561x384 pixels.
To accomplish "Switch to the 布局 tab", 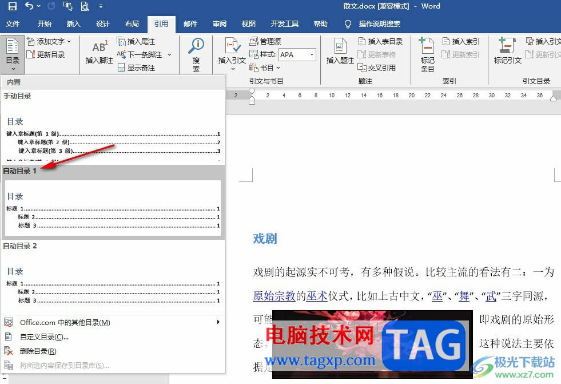I will [x=132, y=24].
